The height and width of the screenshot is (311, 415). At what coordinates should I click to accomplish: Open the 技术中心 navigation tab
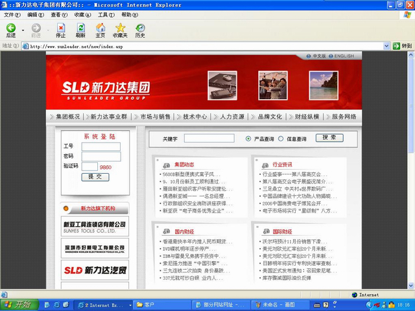[x=195, y=117]
